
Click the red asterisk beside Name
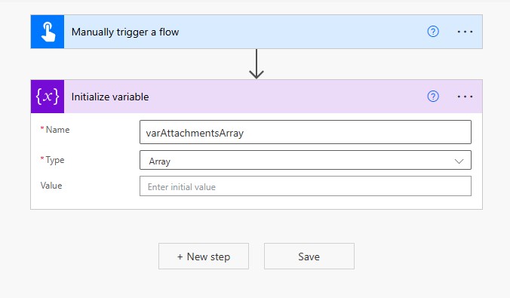coord(42,128)
